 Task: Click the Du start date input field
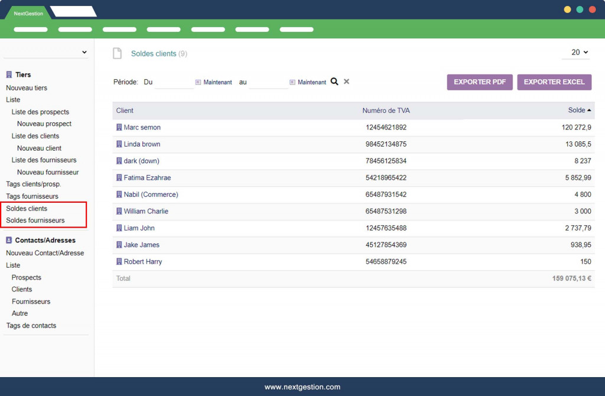(x=174, y=82)
